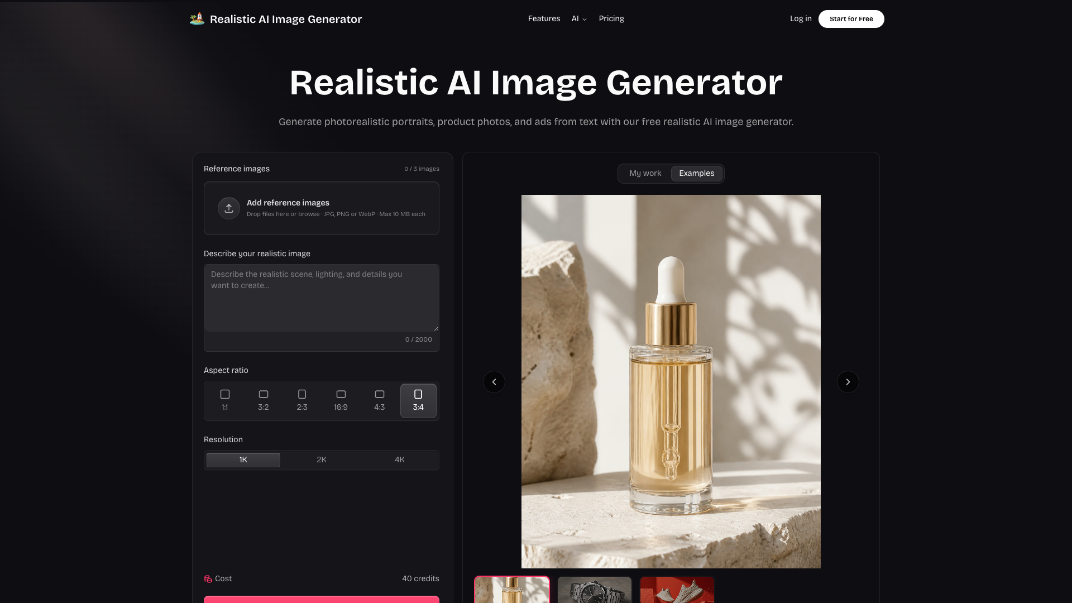
Task: Select the 2:3 aspect ratio option
Action: tap(302, 400)
